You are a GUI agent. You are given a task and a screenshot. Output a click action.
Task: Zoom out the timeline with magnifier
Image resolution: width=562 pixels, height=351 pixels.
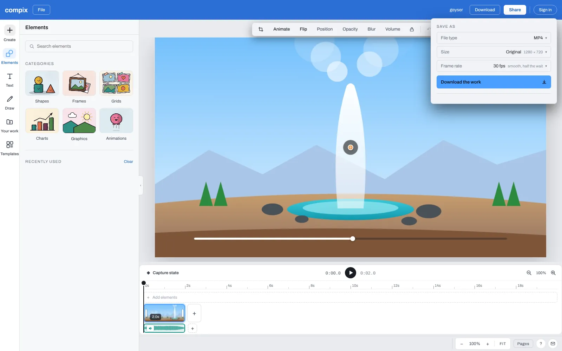(529, 273)
